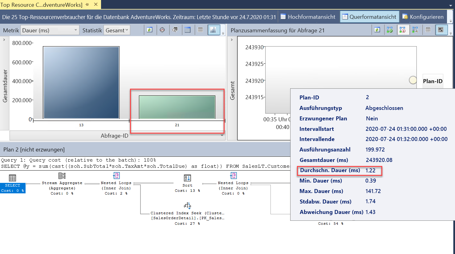Click the Max. Dauer value 141.72
This screenshot has width=455, height=254.
click(x=373, y=191)
